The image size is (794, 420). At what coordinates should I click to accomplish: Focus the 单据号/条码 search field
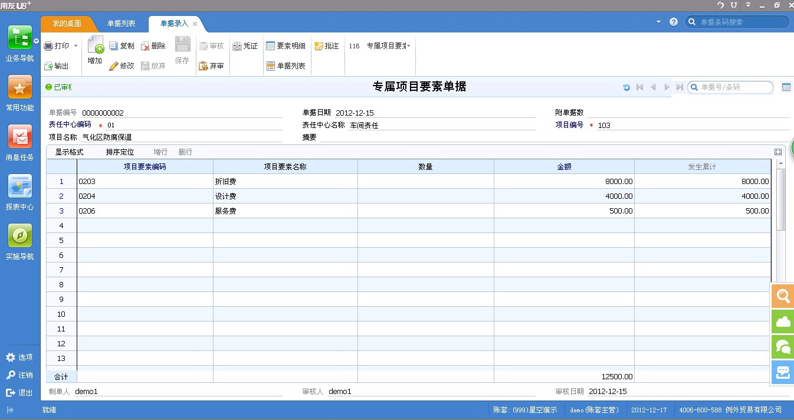pyautogui.click(x=730, y=87)
